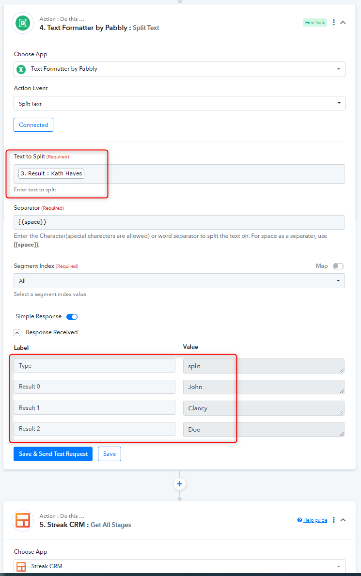361x576 pixels.
Task: Collapse the Streak CRM step chevron
Action: pyautogui.click(x=343, y=520)
